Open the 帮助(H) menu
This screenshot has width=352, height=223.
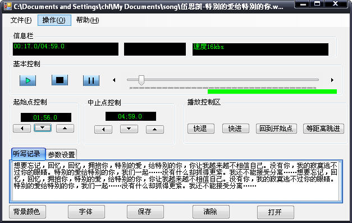88,20
